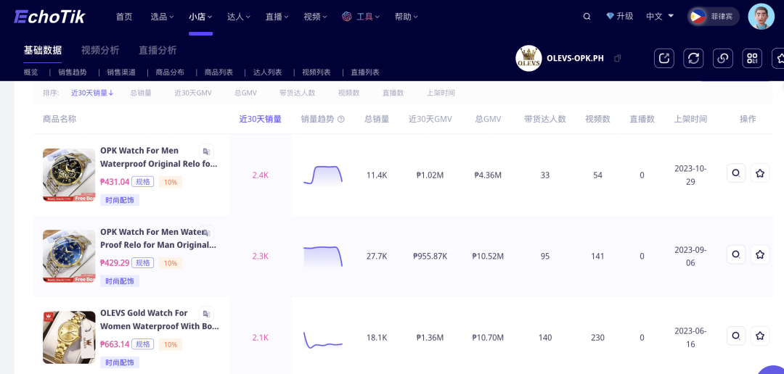Expand the 达人 menu in navigation
Image resolution: width=784 pixels, height=374 pixels.
238,17
